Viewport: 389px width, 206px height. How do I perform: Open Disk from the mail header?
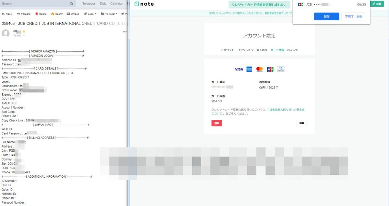click(x=103, y=4)
